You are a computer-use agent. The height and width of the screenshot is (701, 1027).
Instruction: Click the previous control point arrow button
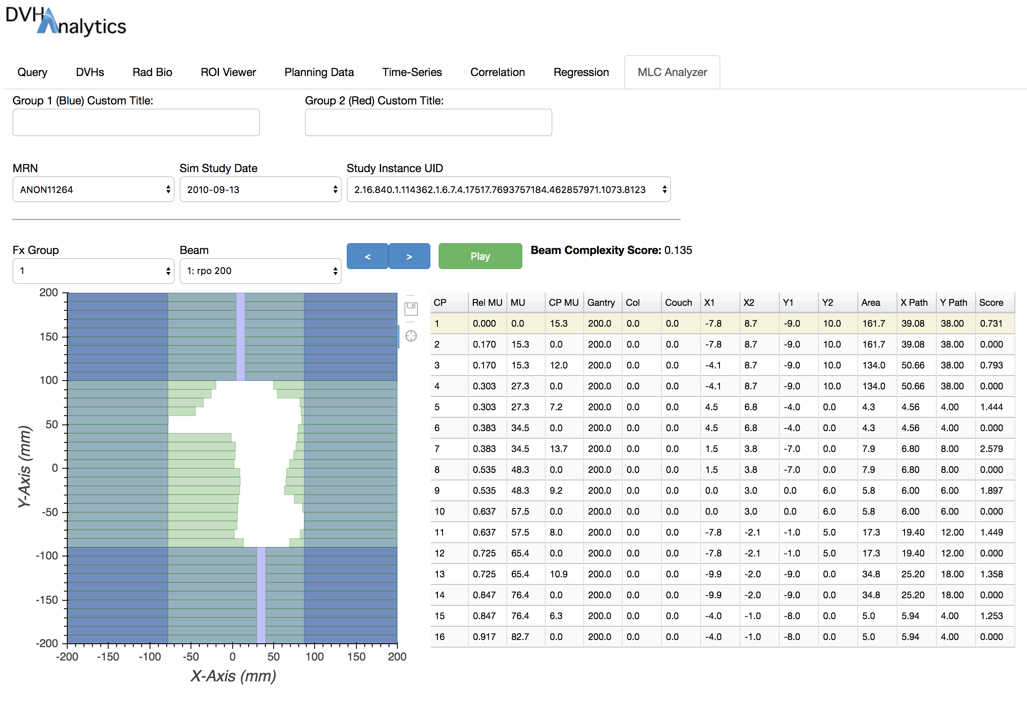point(367,256)
